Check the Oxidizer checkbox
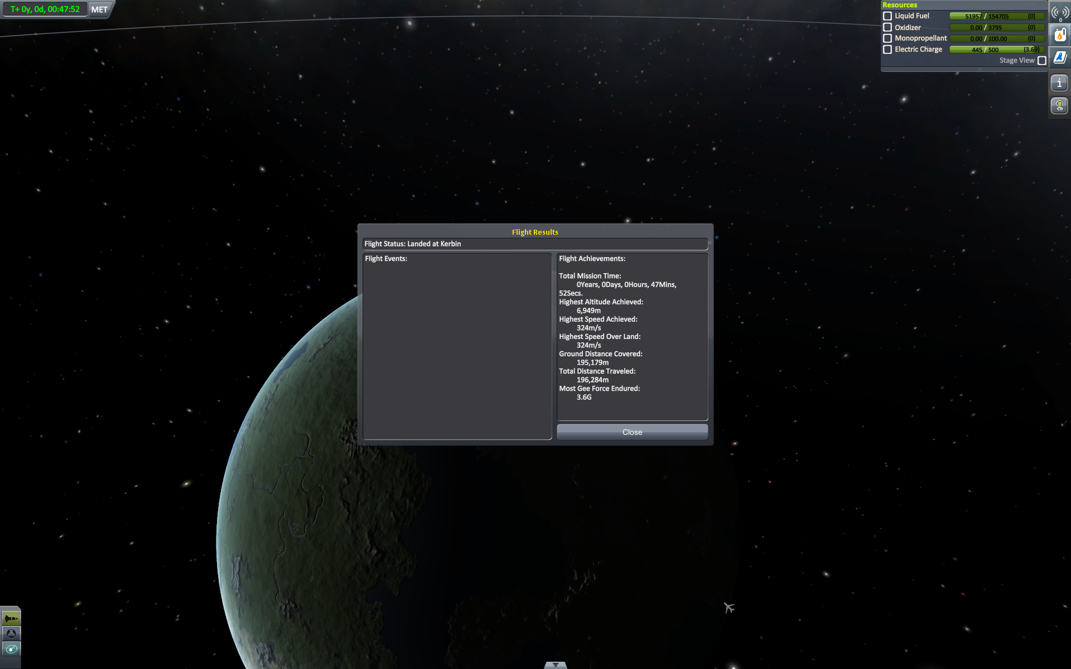1071x669 pixels. coord(887,27)
